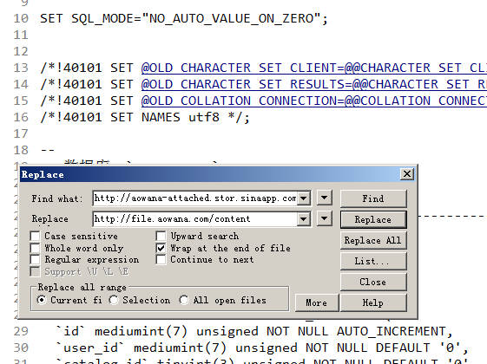Viewport: 487px width, 364px height.
Task: Open the extra arrow menu beside Find what
Action: pos(325,198)
